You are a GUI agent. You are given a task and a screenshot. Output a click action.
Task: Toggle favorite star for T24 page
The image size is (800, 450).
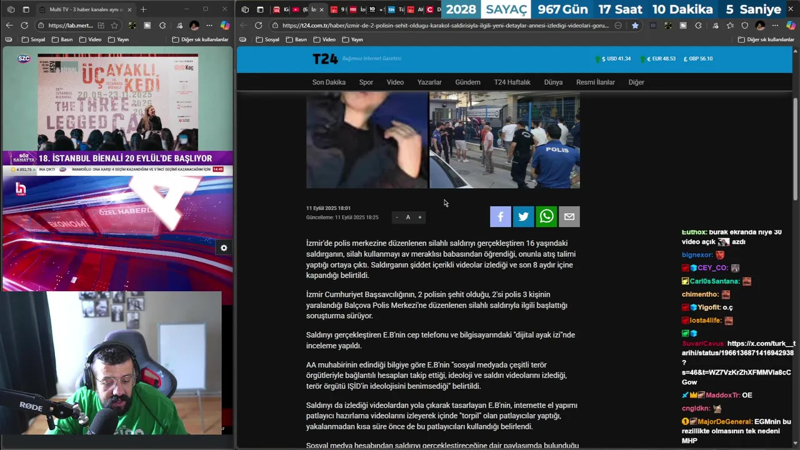pos(635,26)
